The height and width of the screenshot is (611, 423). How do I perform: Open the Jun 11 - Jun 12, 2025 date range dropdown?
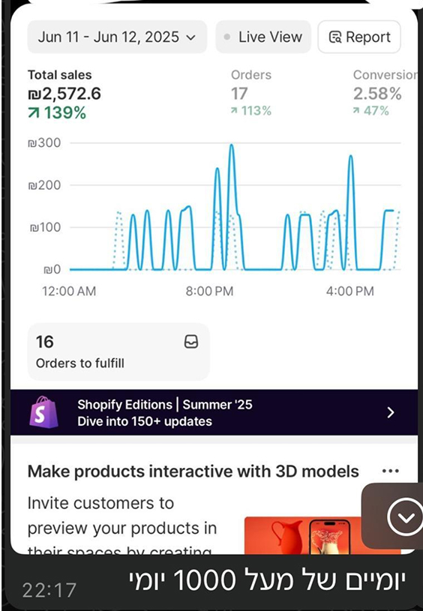tap(117, 37)
